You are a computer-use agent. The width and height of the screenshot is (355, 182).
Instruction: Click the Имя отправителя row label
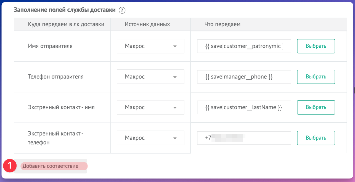[x=50, y=46]
